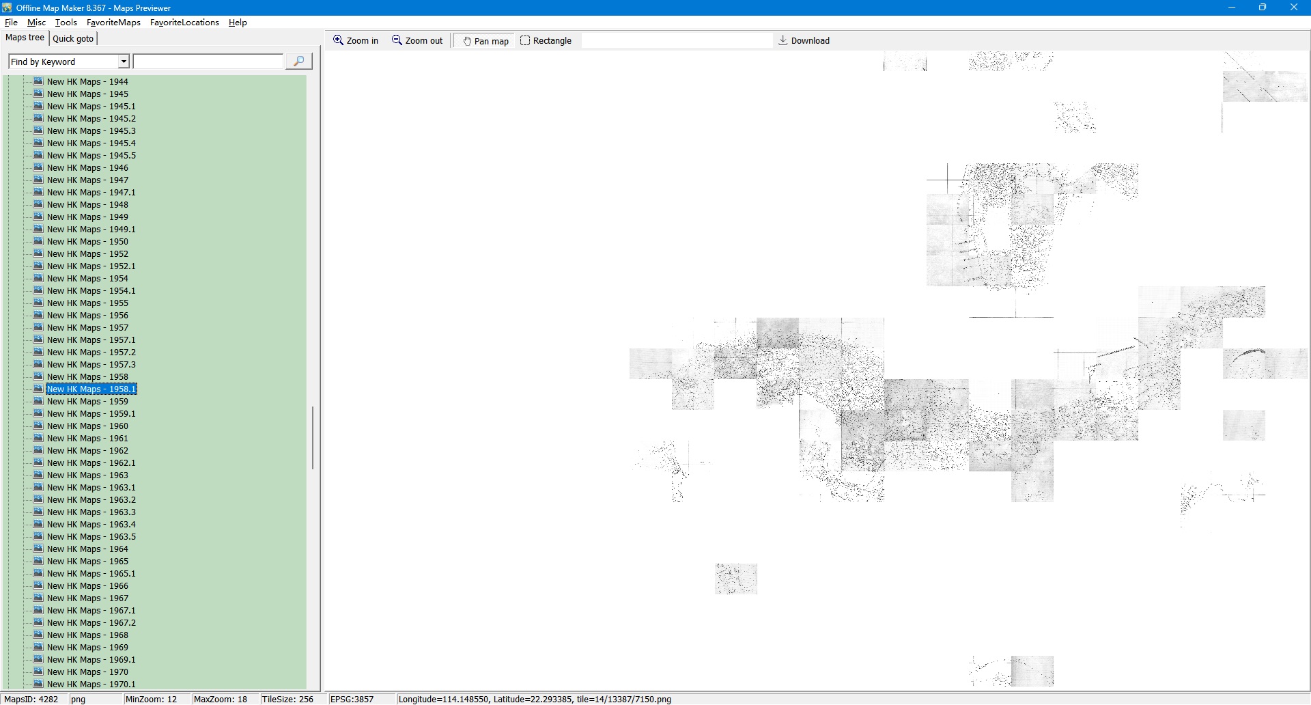Choose New HK Maps - 1963.5 map
The width and height of the screenshot is (1311, 705).
(91, 537)
